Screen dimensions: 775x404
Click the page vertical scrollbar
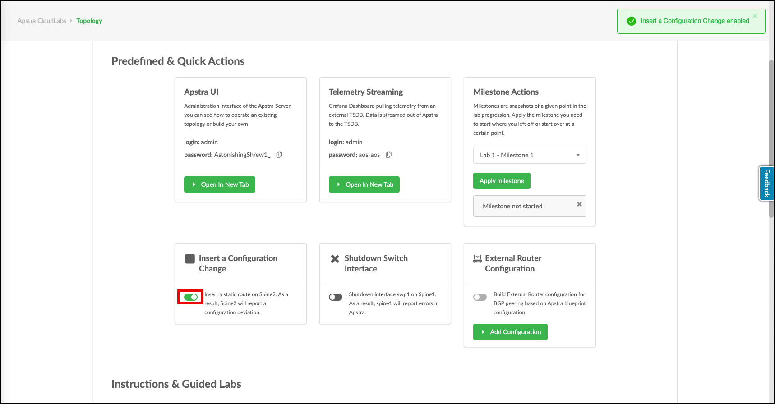[x=771, y=139]
